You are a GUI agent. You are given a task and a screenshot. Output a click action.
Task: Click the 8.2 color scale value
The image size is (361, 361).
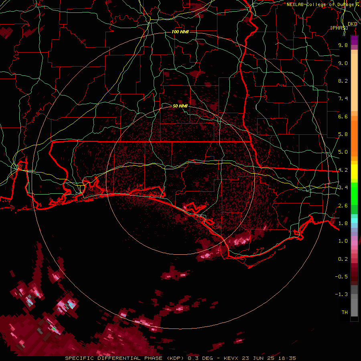[343, 81]
